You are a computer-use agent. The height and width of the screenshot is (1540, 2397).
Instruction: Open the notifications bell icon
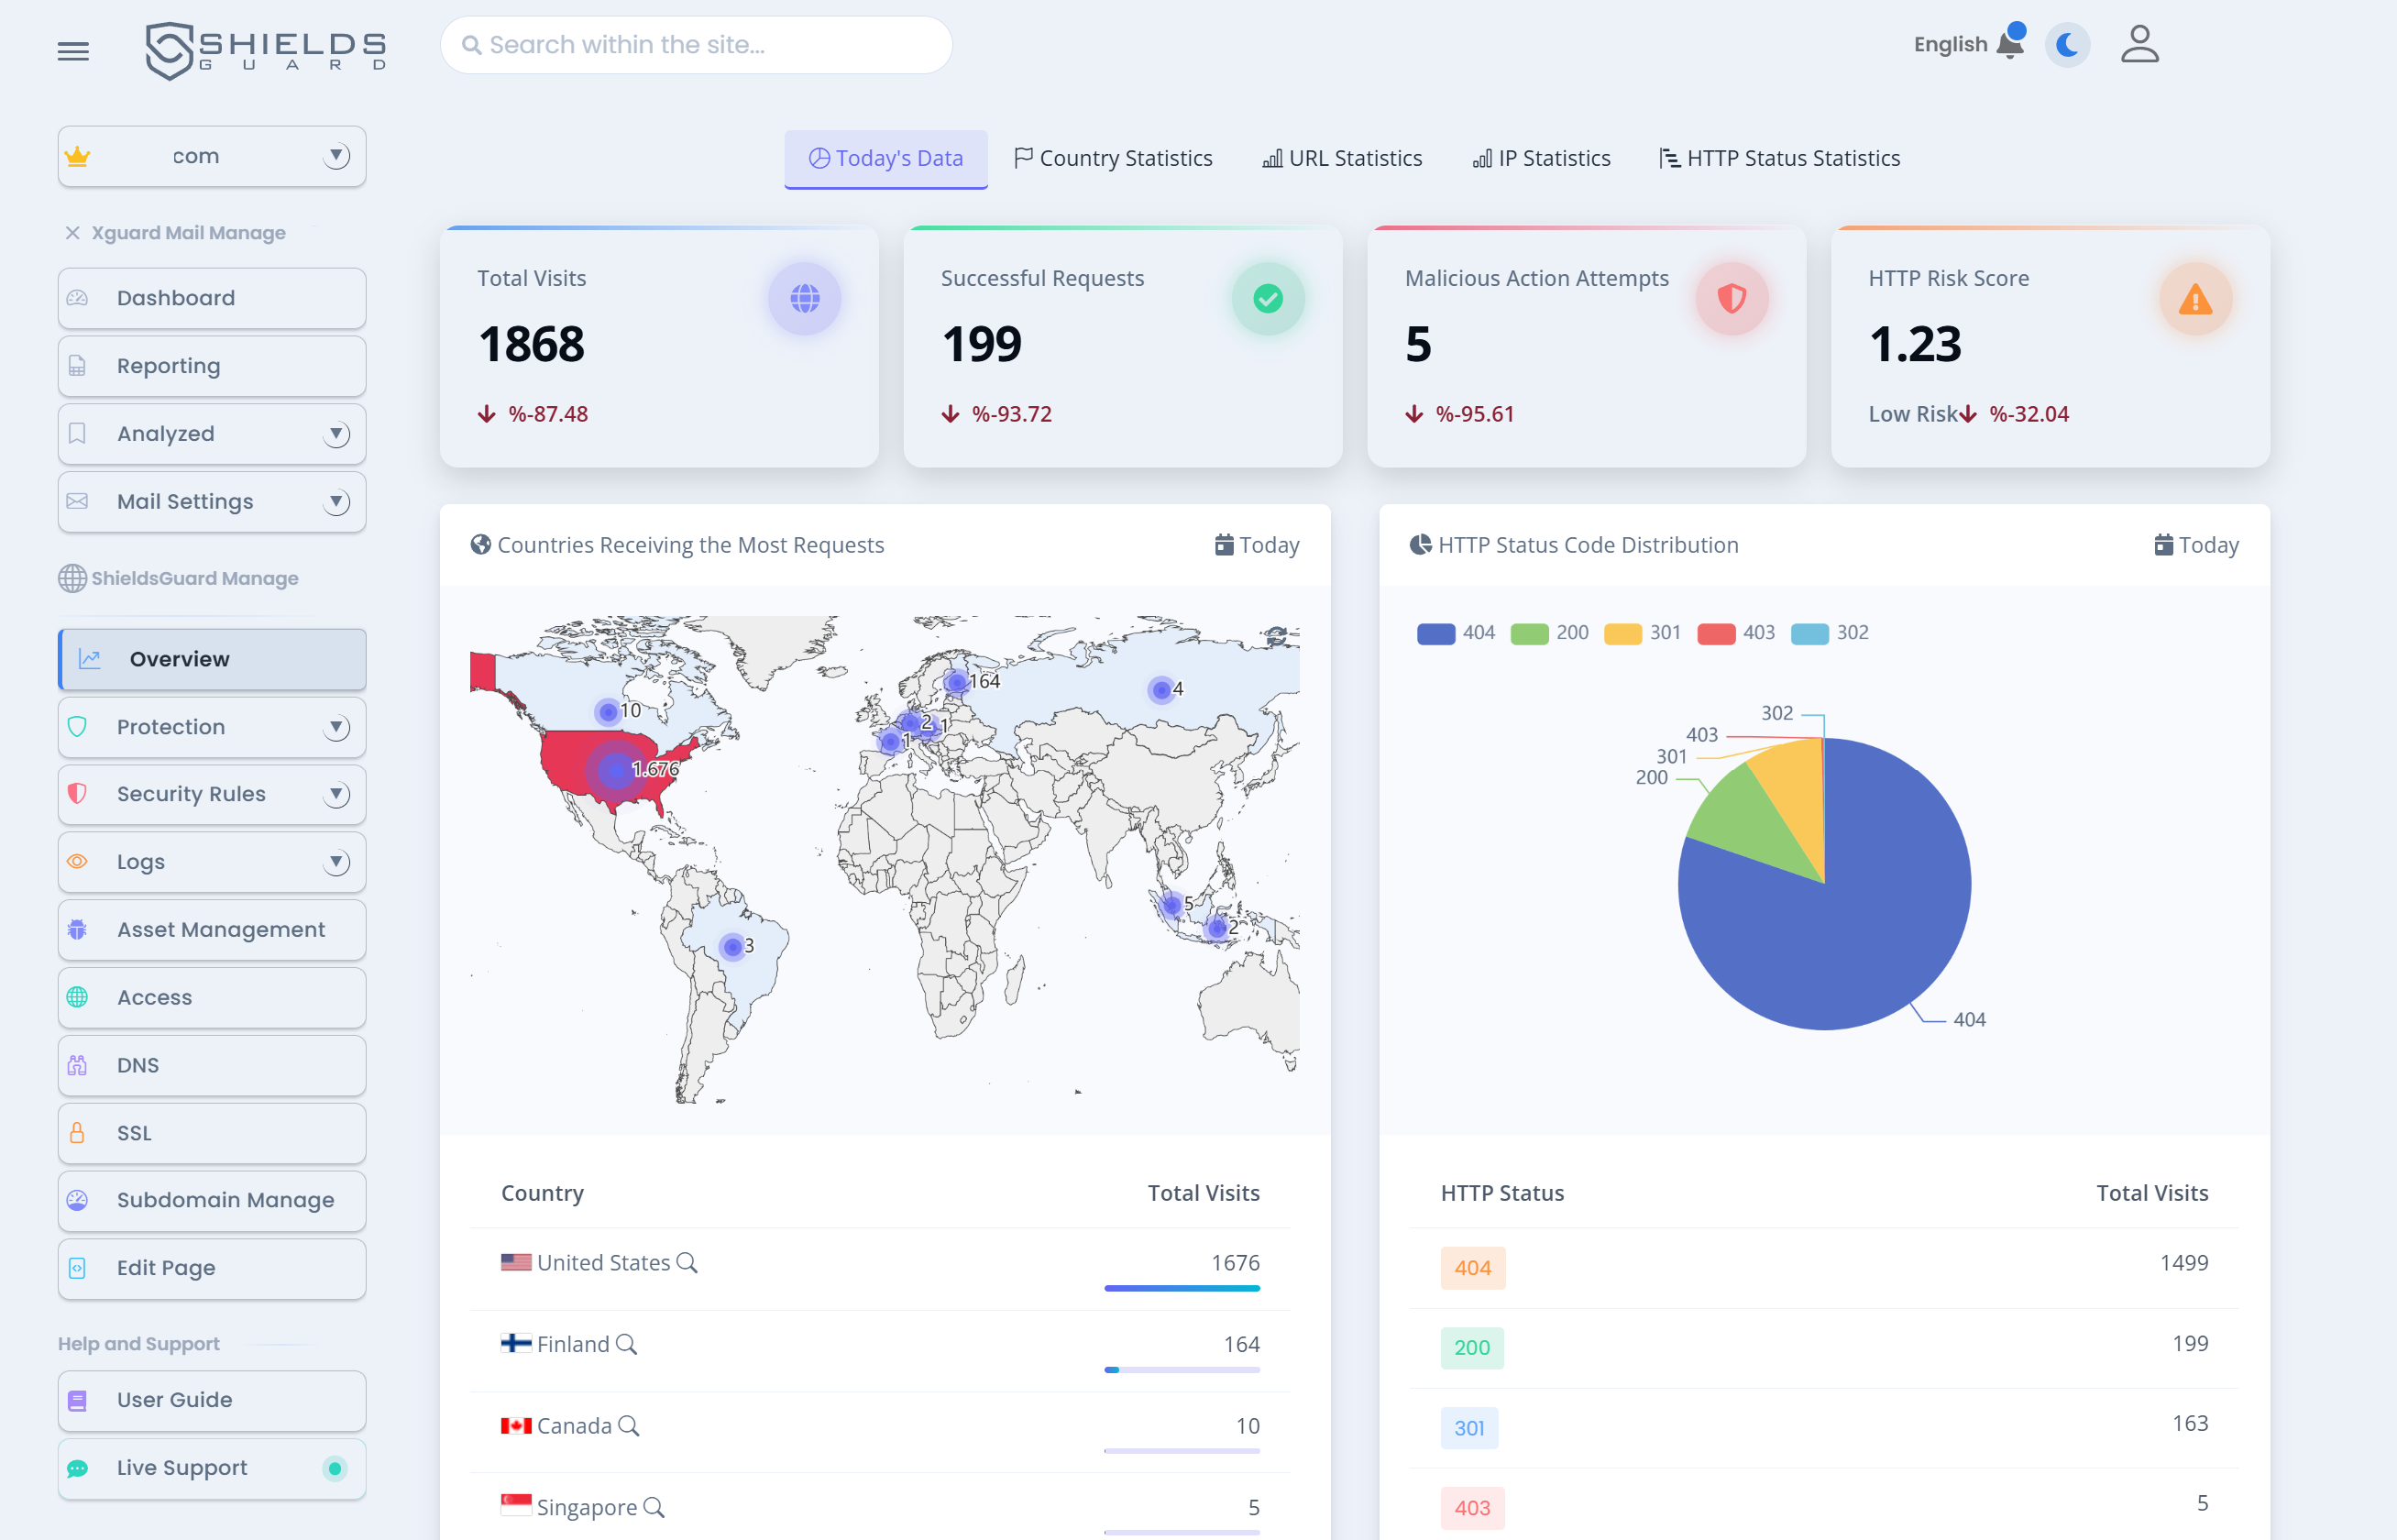2009,44
